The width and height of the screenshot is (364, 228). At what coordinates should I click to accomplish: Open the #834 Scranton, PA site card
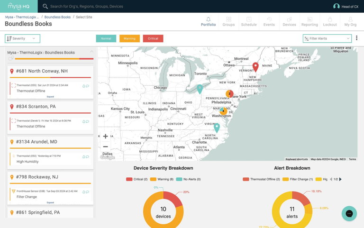50,118
